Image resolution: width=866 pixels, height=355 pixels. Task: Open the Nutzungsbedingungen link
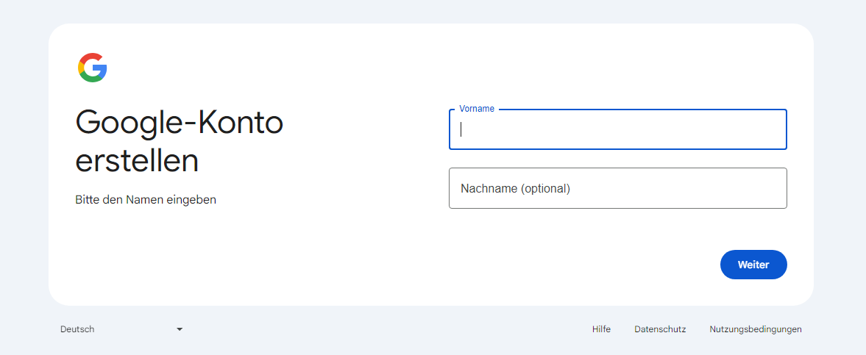(x=756, y=329)
